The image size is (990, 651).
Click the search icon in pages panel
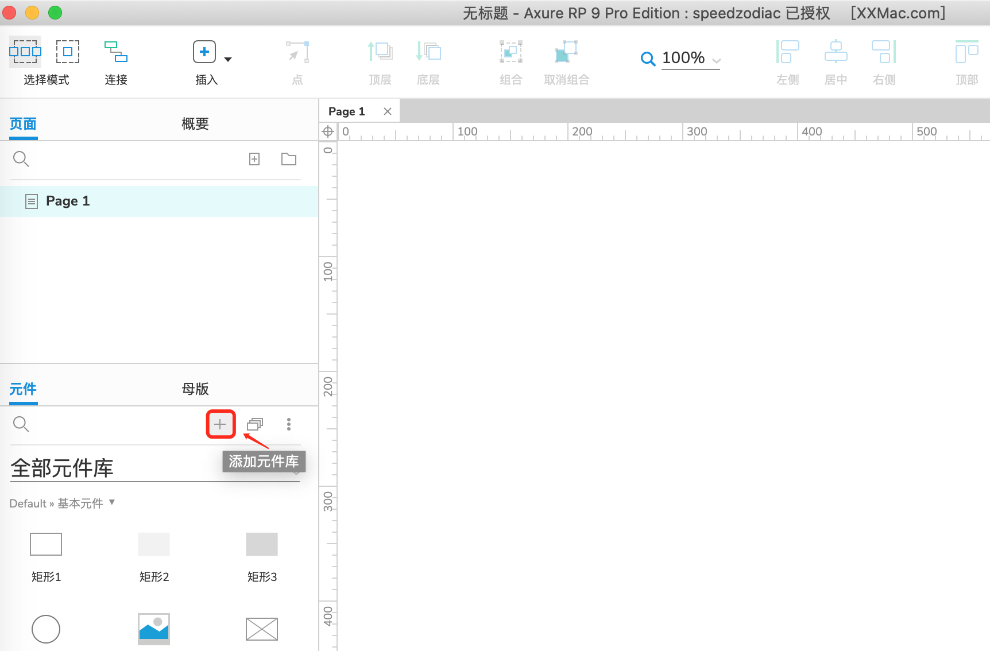tap(21, 159)
